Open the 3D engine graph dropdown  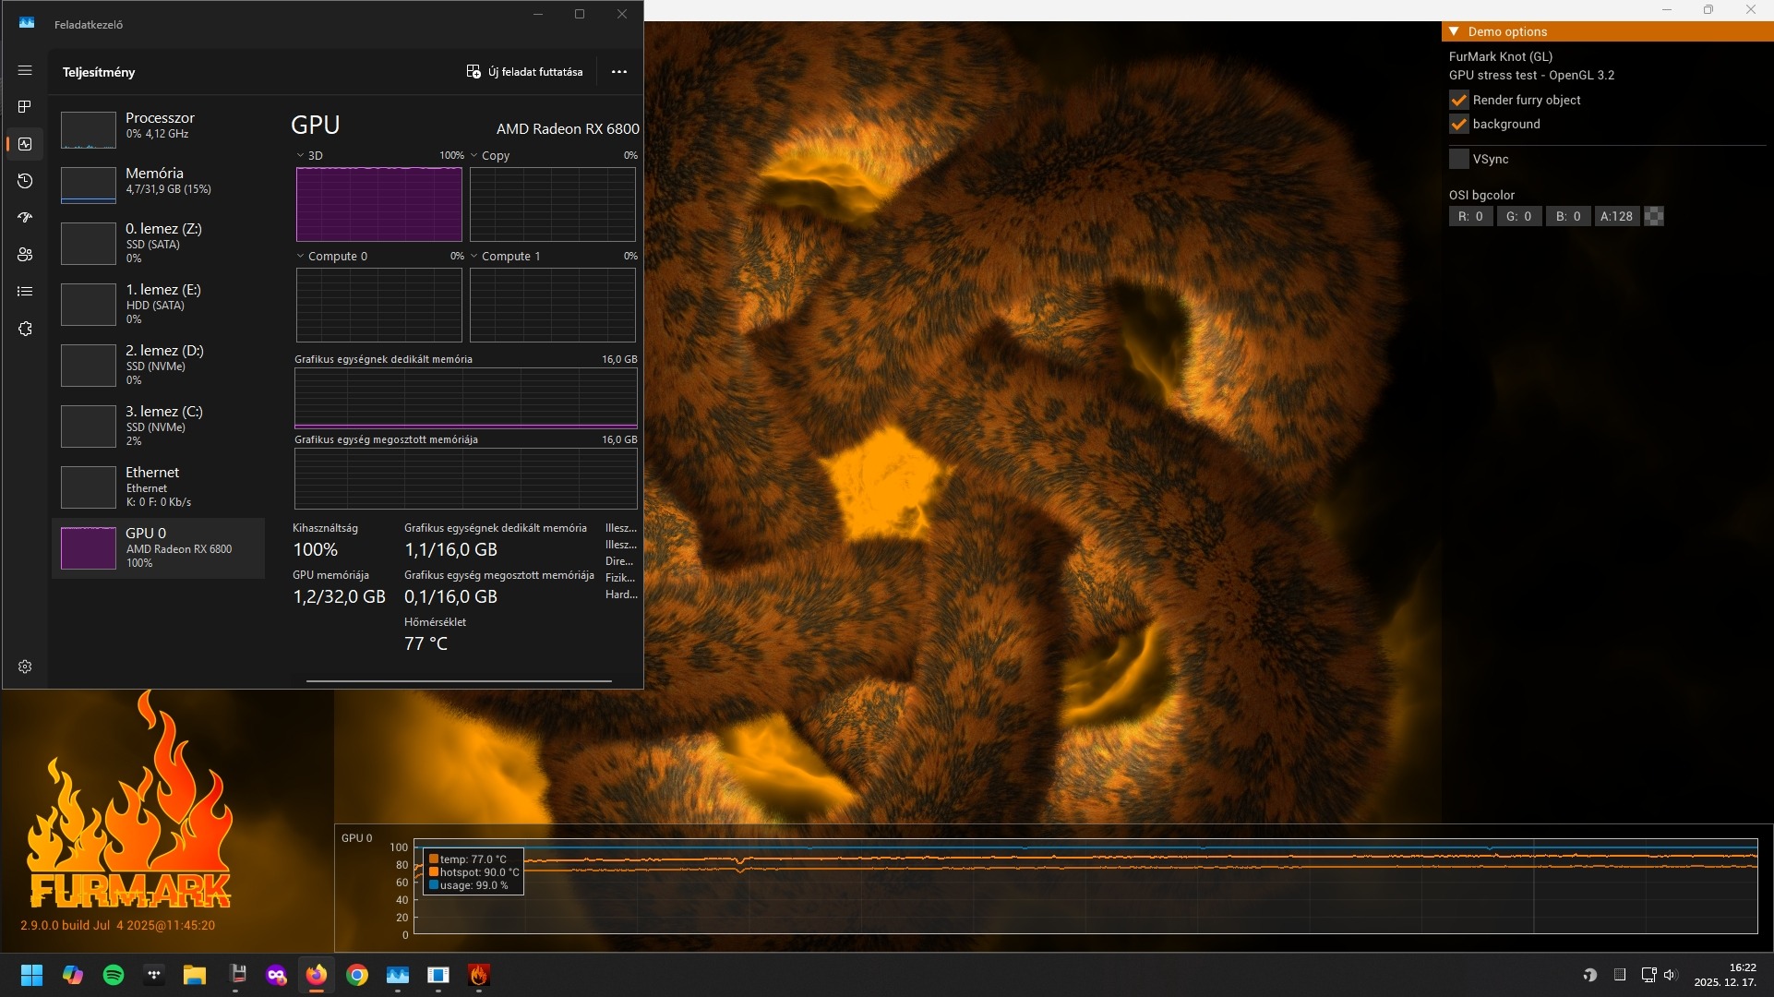[301, 155]
